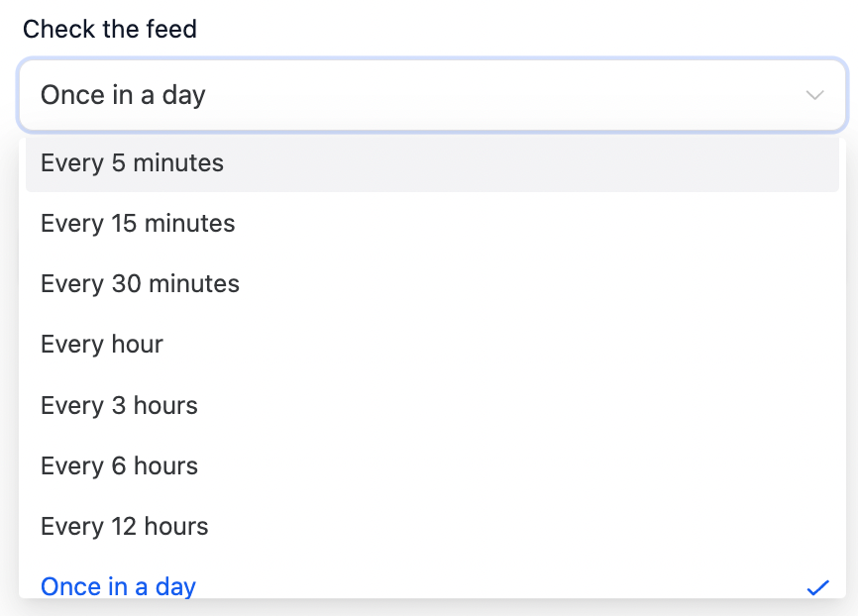Select the blue Once in a day option
This screenshot has height=616, width=858.
click(x=118, y=586)
